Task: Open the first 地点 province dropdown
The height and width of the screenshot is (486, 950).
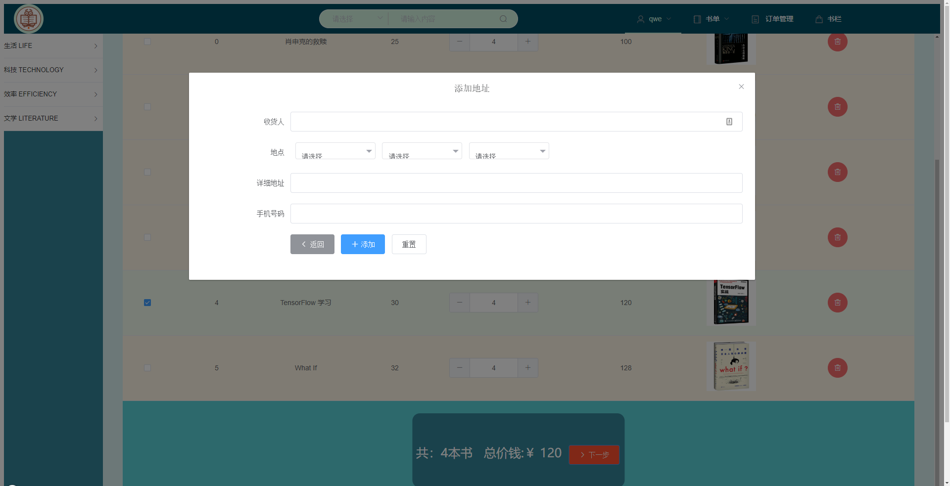Action: coord(335,151)
